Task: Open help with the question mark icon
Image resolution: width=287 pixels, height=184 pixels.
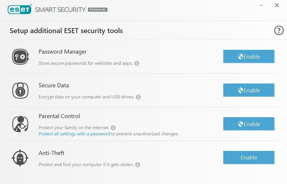Action: (x=279, y=30)
